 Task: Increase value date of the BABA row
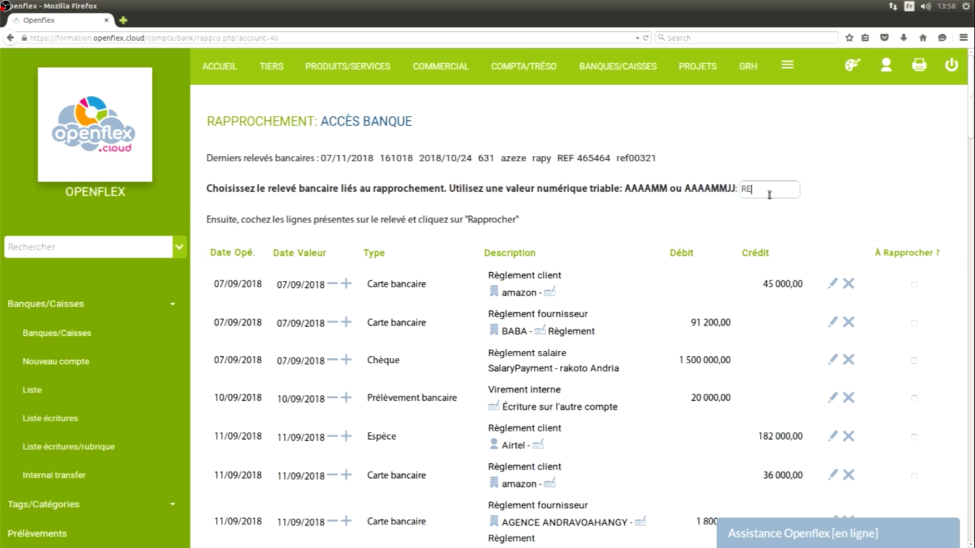click(x=346, y=322)
